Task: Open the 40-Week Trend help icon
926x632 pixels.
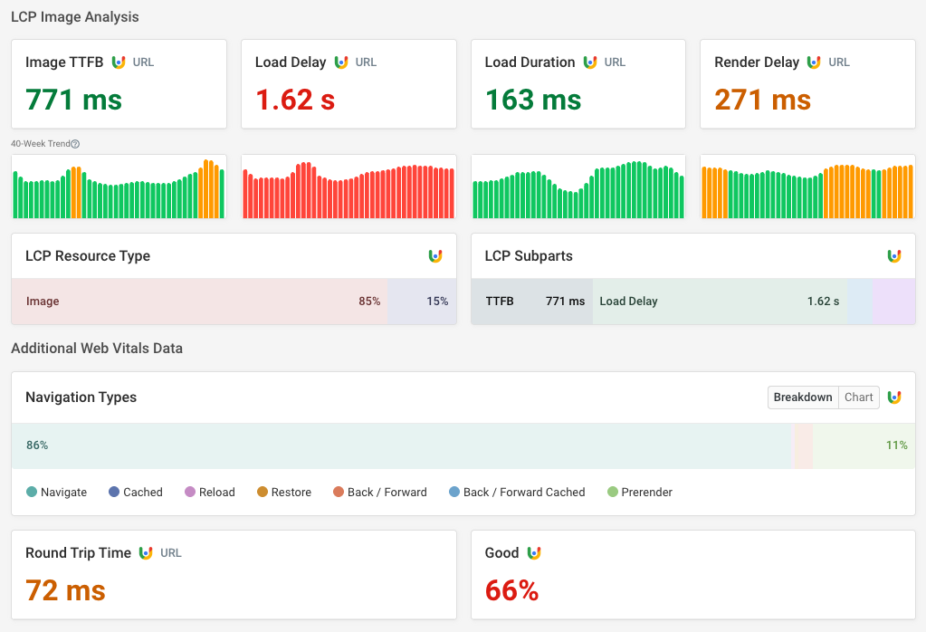Action: pyautogui.click(x=75, y=144)
